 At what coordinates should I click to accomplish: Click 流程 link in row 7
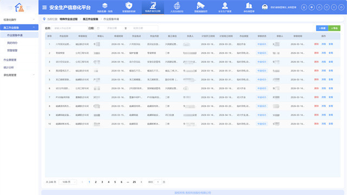324,97
